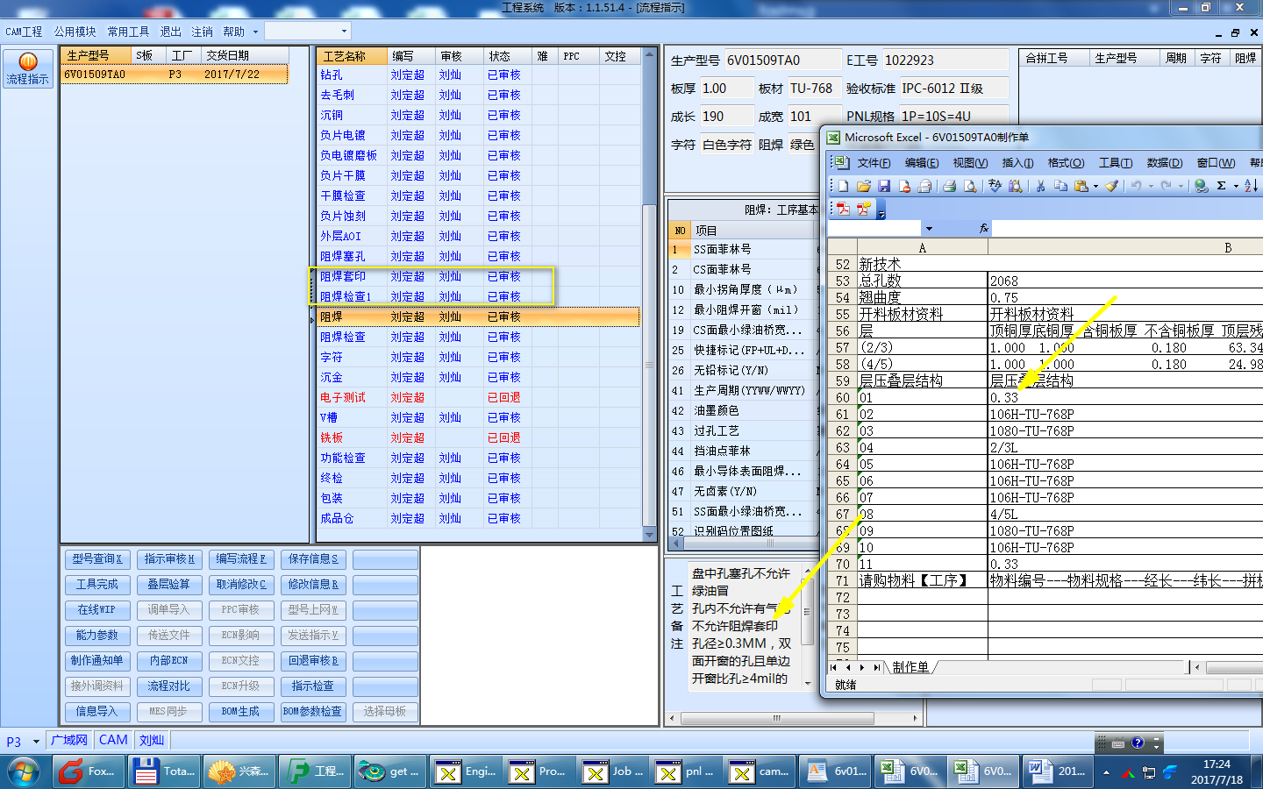Image resolution: width=1263 pixels, height=789 pixels.
Task: Click Excel's Format Painter brush icon
Action: coord(1112,186)
